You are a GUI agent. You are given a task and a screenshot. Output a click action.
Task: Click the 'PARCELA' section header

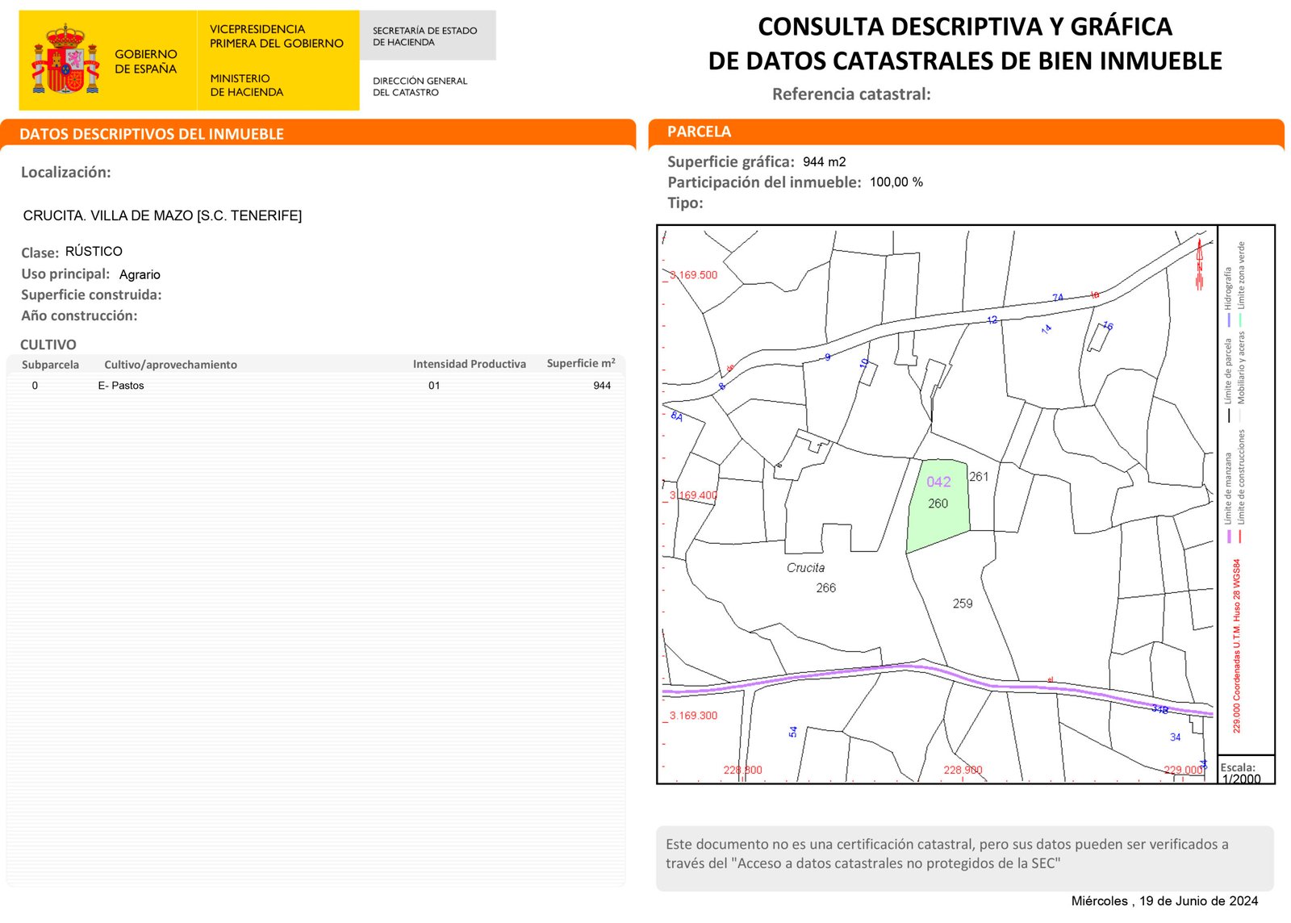coord(699,132)
